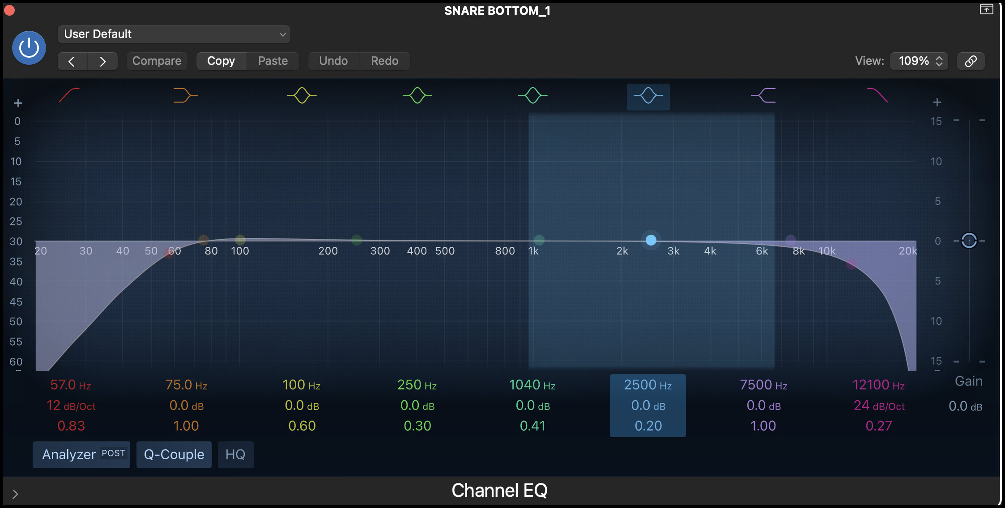Viewport: 1005px width, 508px height.
Task: Click the 1040 Hz frequency value
Action: (532, 385)
